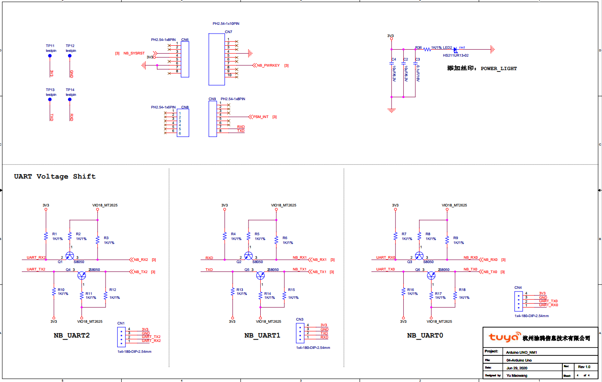Image resolution: width=602 pixels, height=382 pixels.
Task: Select resistor R14 symbol
Action: (260, 296)
